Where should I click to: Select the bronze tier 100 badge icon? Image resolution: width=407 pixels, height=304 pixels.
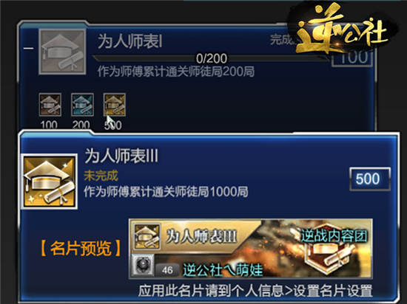(x=50, y=105)
